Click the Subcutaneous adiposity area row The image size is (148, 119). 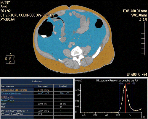pos(37,90)
